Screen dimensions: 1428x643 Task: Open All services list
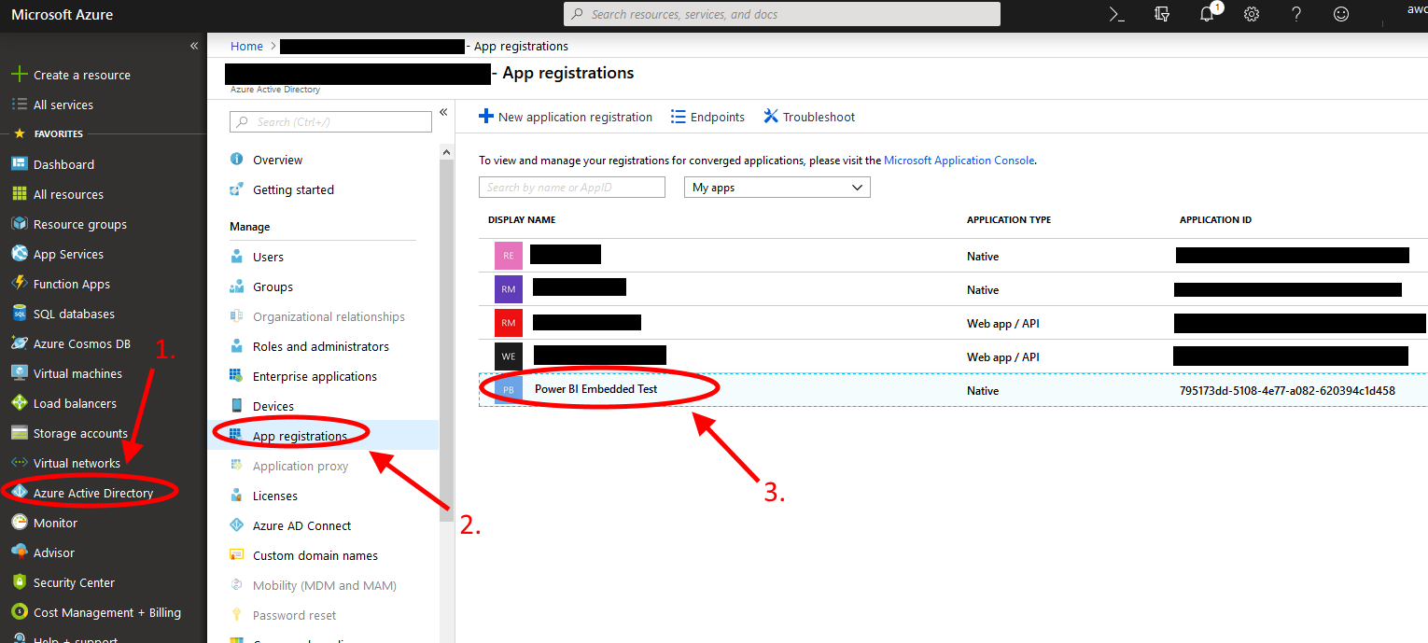coord(52,105)
